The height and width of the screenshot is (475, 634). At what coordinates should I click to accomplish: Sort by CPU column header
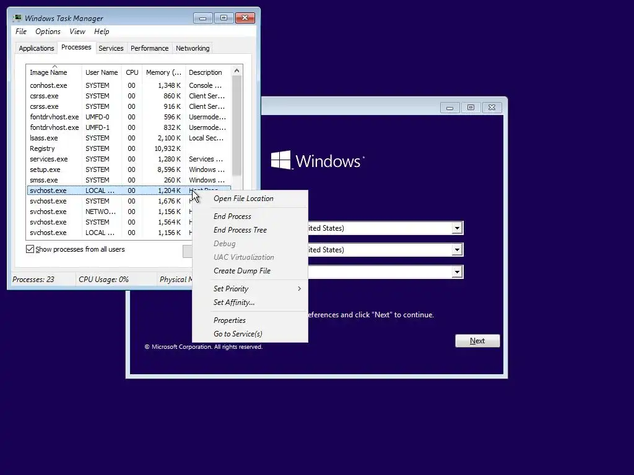coord(132,72)
